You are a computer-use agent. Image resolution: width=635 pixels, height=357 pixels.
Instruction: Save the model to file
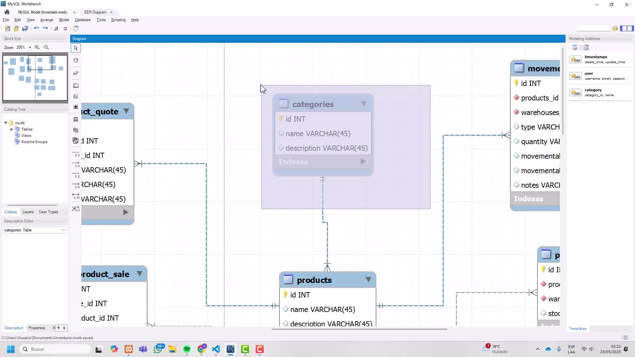tap(25, 28)
